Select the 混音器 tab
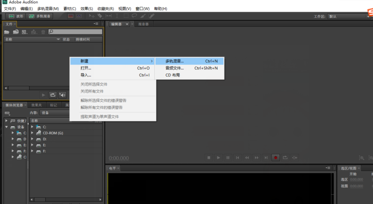Image resolution: width=373 pixels, height=204 pixels. point(143,24)
